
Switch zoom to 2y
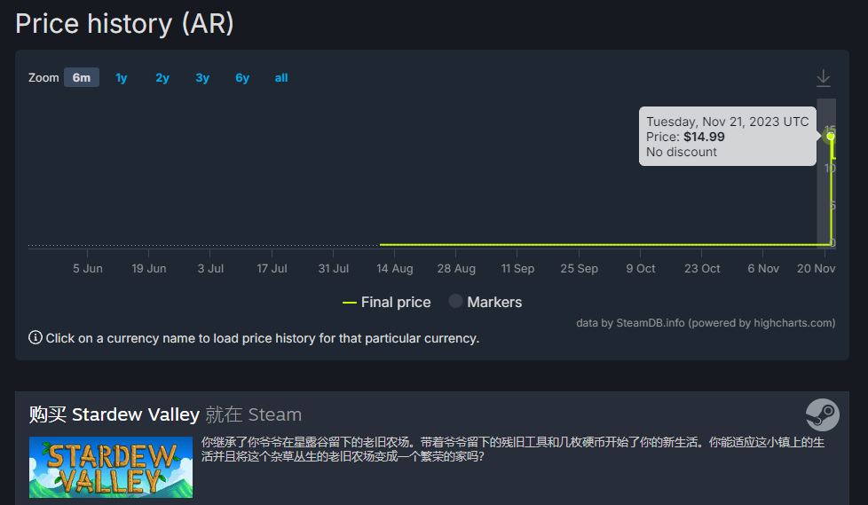pyautogui.click(x=162, y=77)
